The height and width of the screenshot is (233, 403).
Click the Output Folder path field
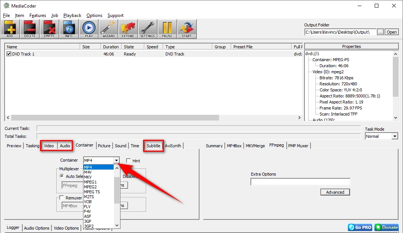(x=340, y=32)
